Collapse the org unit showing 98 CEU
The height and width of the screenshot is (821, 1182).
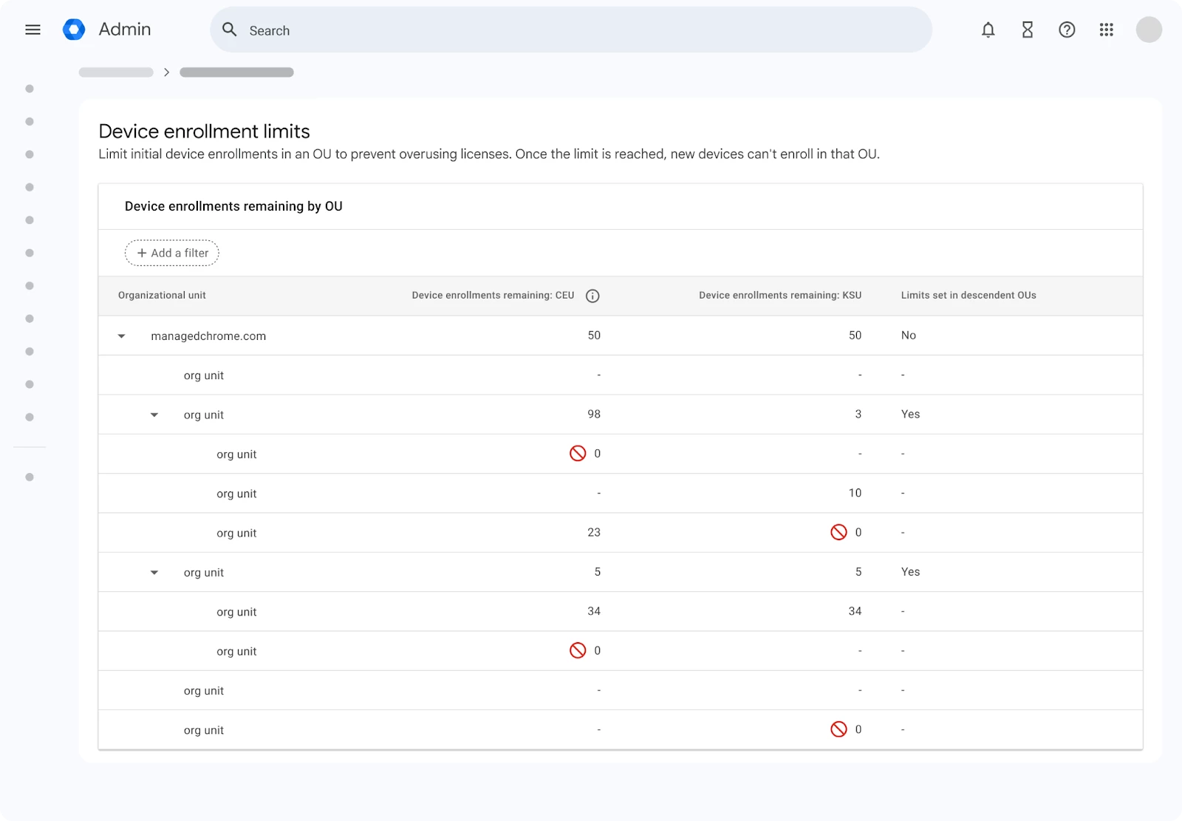pyautogui.click(x=154, y=415)
